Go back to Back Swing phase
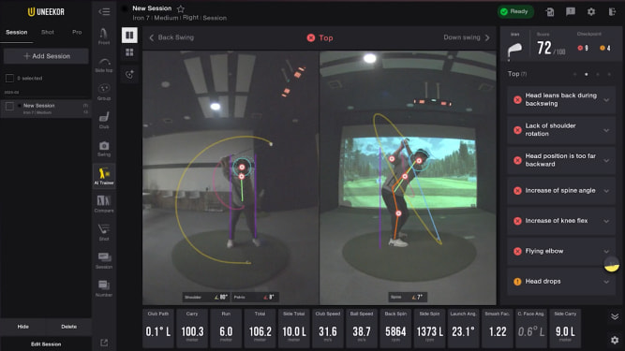The width and height of the screenshot is (625, 351). click(171, 37)
